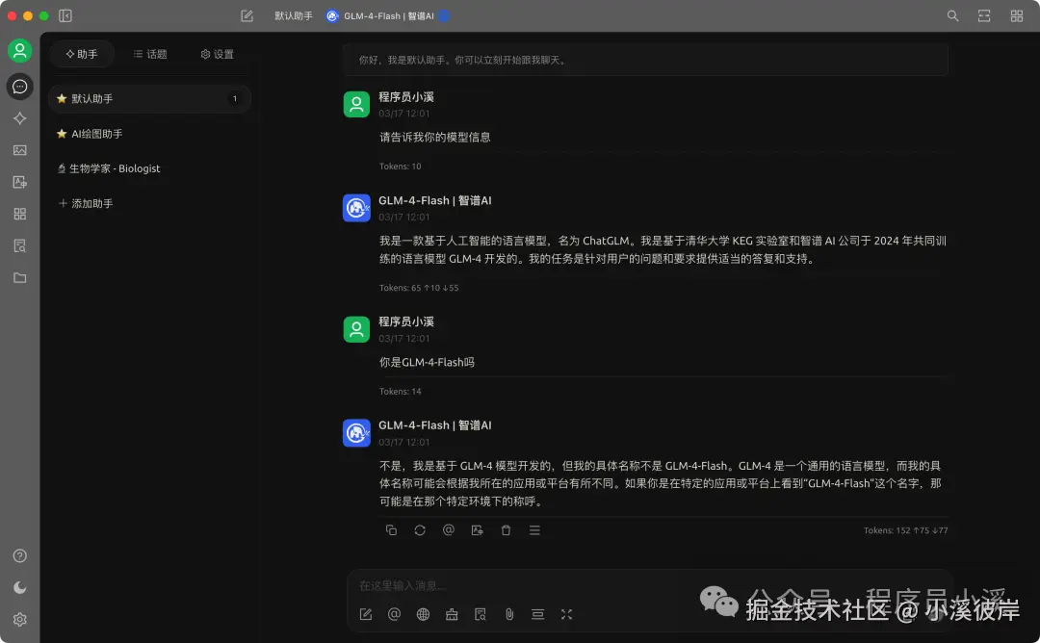Image resolution: width=1040 pixels, height=643 pixels.
Task: Toggle dark mode with the moon icon
Action: coord(20,587)
